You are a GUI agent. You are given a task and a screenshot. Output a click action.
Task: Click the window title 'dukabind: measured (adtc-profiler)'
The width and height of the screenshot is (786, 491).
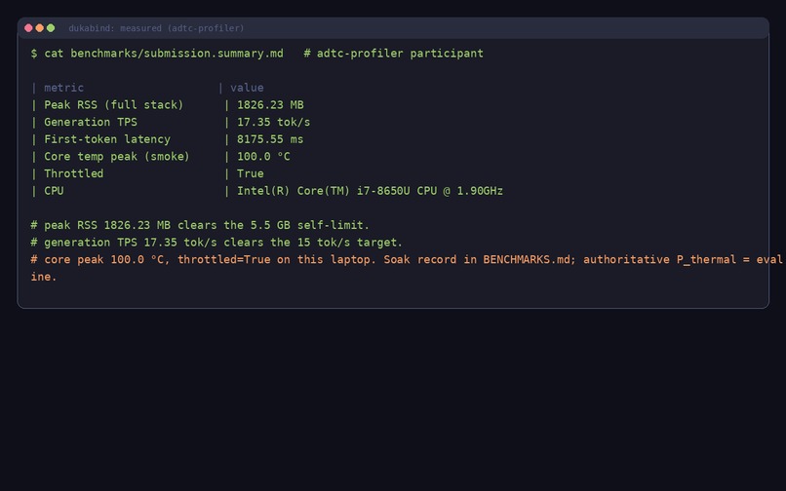(x=156, y=28)
